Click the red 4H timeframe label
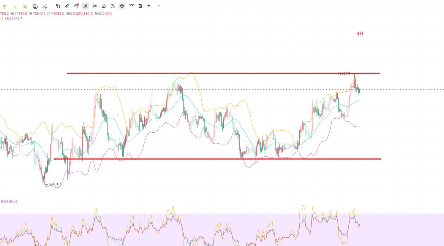 [x=360, y=34]
